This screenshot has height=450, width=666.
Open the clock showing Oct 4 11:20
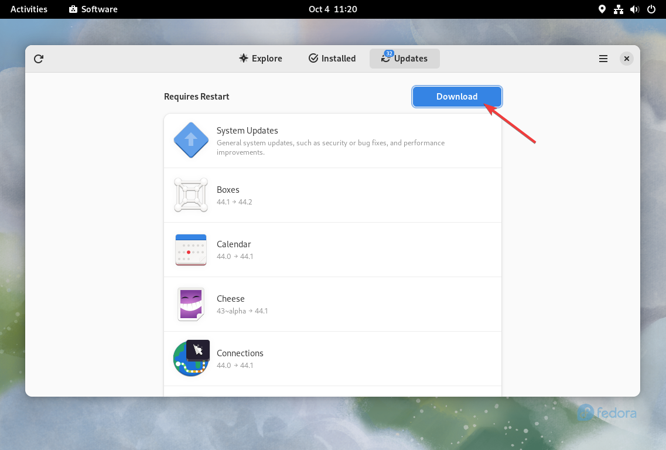click(333, 9)
